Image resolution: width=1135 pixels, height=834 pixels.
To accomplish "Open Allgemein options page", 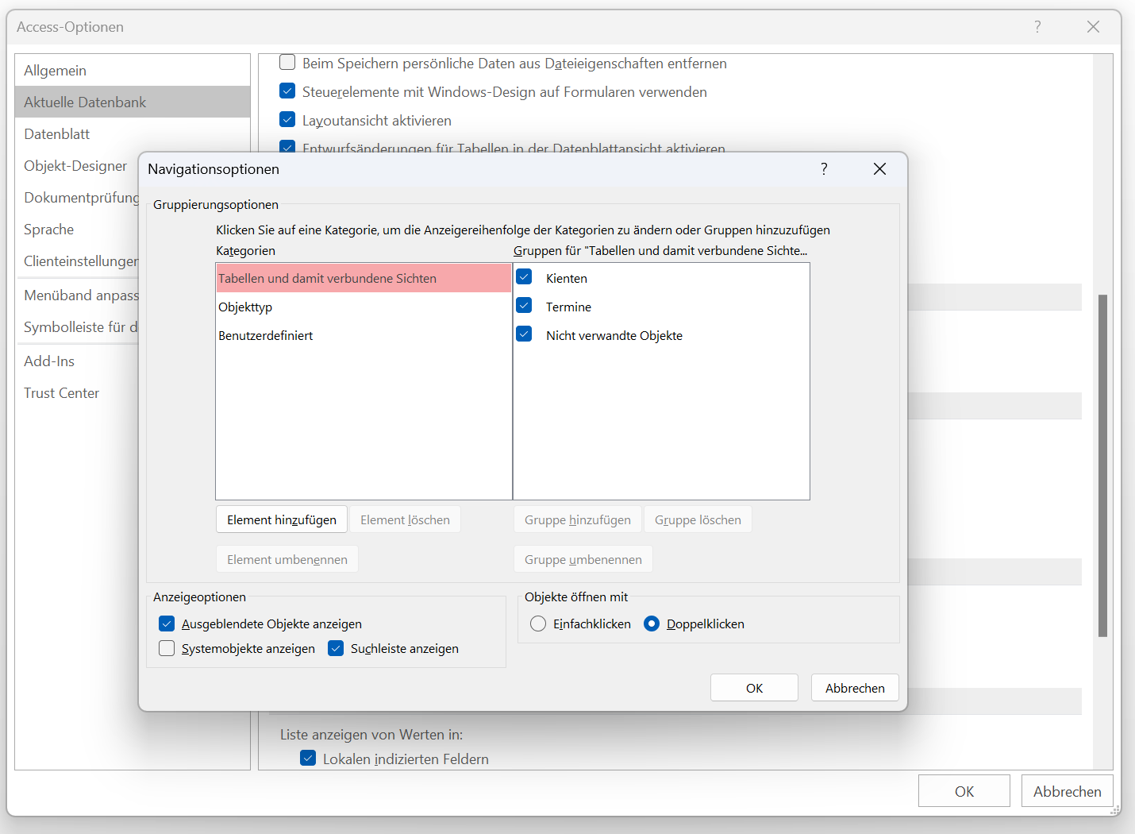I will [x=133, y=71].
